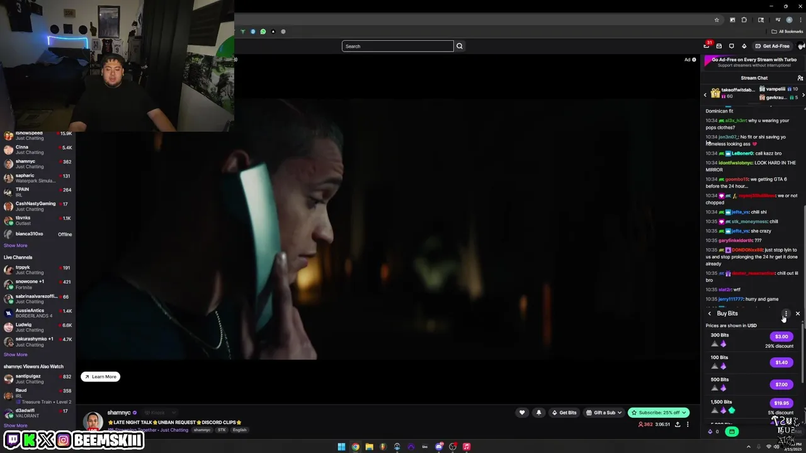
Task: Click takeoffwitdab top gifter entry
Action: tap(732, 93)
